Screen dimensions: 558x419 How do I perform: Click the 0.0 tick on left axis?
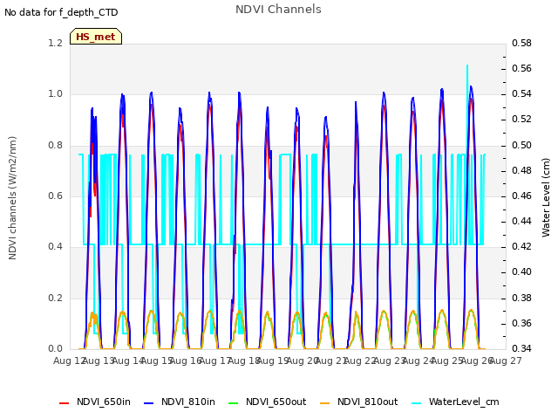click(56, 348)
